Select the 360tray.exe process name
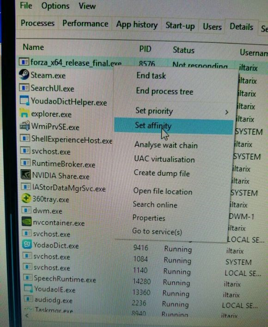Image resolution: width=268 pixels, height=327 pixels. click(x=51, y=199)
